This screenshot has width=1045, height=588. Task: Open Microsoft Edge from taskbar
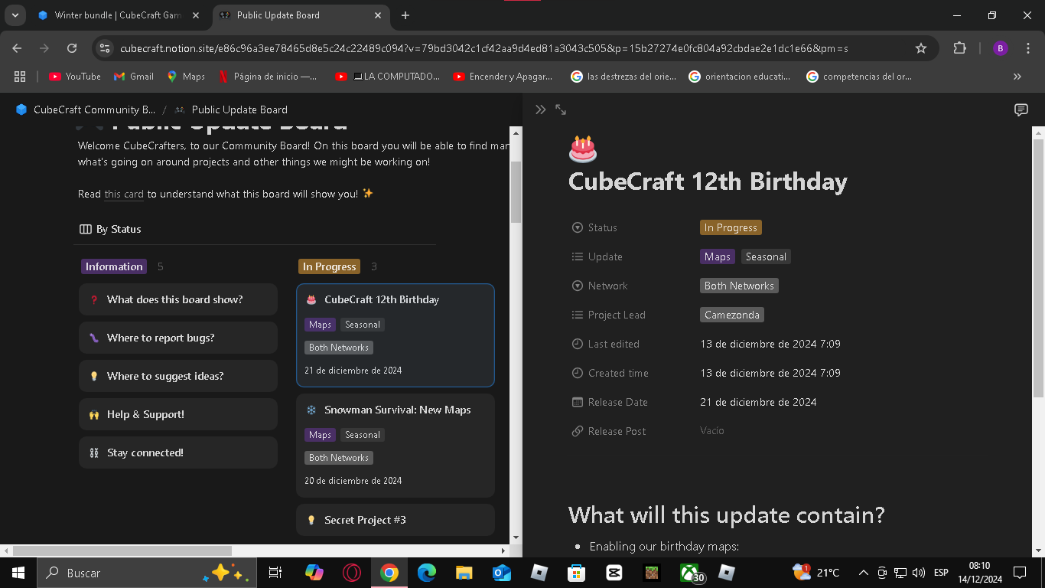click(426, 573)
